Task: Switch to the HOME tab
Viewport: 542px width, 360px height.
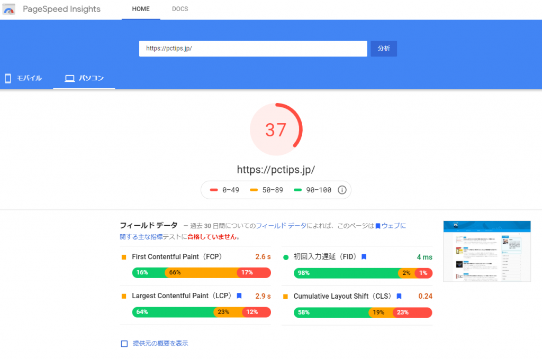Action: point(141,10)
